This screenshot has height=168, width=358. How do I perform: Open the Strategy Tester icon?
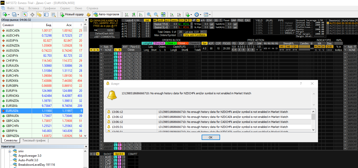click(53, 14)
